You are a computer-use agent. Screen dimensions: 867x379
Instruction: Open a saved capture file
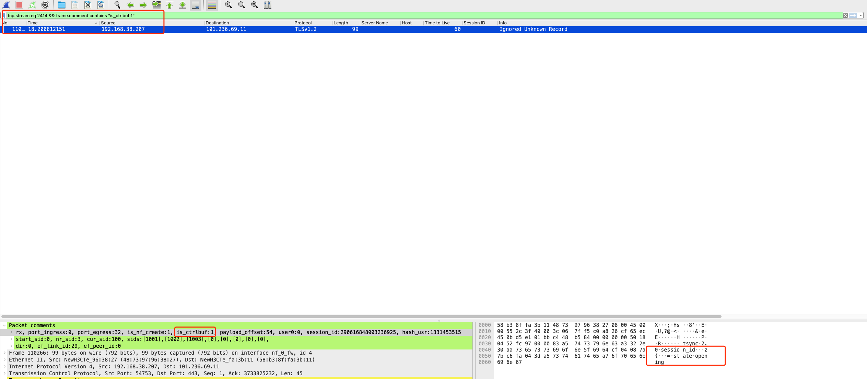(x=61, y=5)
